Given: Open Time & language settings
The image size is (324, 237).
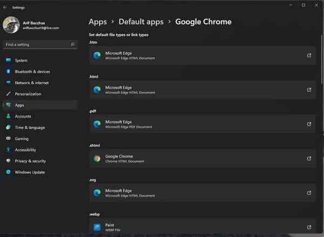Looking at the screenshot, I should coord(40,127).
